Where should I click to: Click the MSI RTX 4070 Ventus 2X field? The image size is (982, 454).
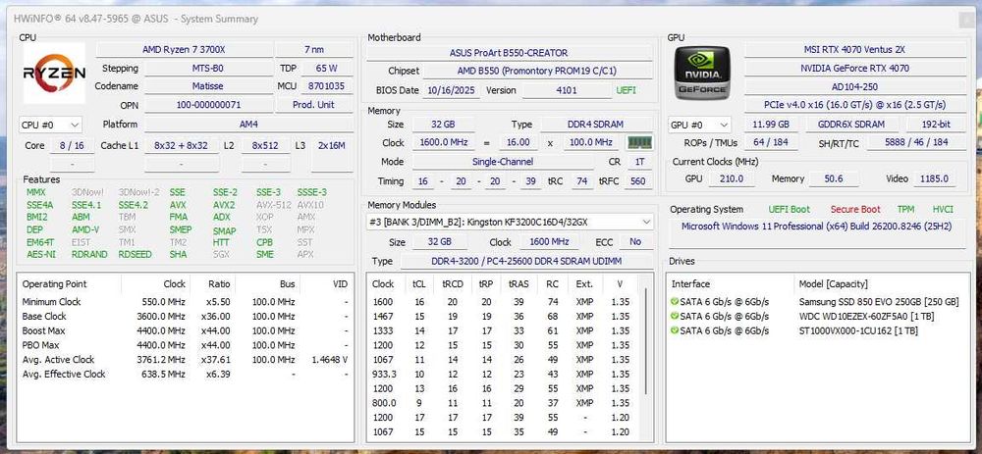point(855,49)
